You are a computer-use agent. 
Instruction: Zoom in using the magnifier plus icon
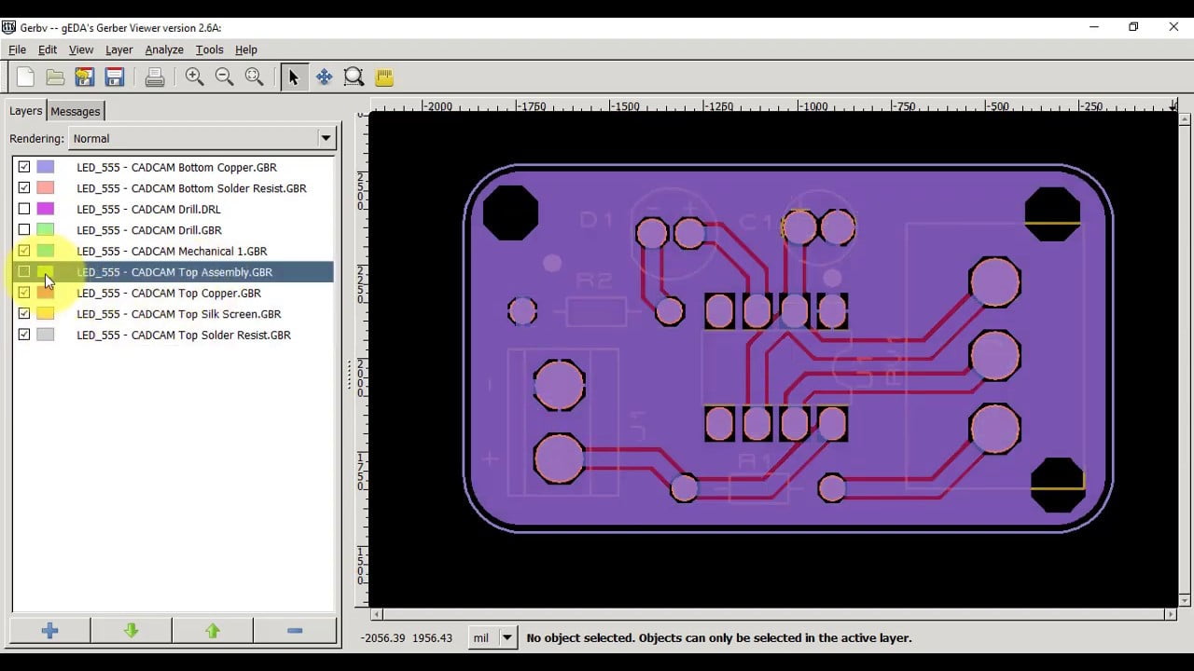tap(194, 77)
